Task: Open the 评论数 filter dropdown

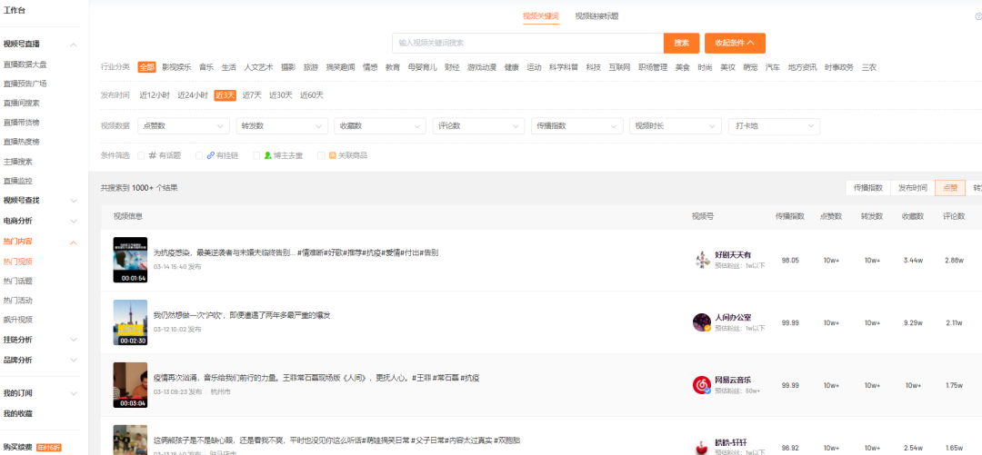Action: (x=478, y=126)
